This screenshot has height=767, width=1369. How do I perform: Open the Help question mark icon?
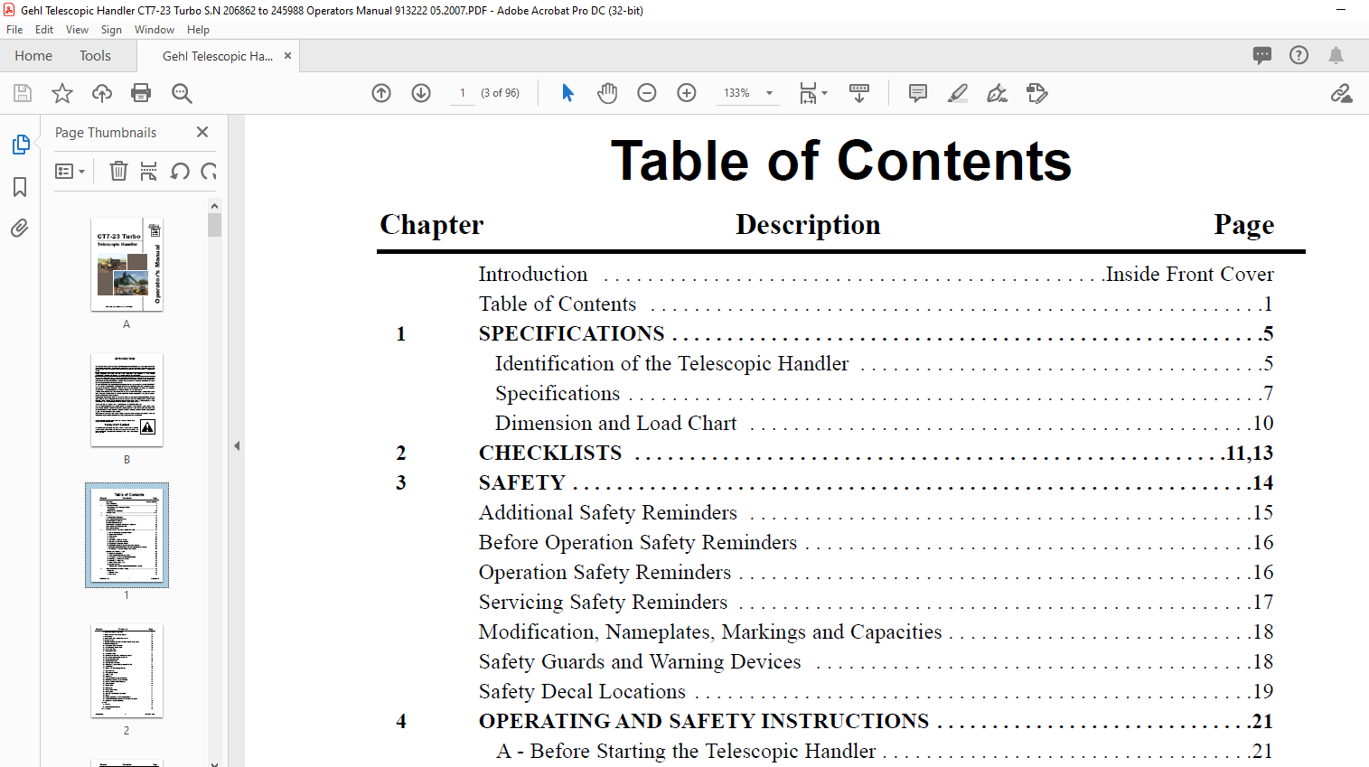click(x=1299, y=55)
